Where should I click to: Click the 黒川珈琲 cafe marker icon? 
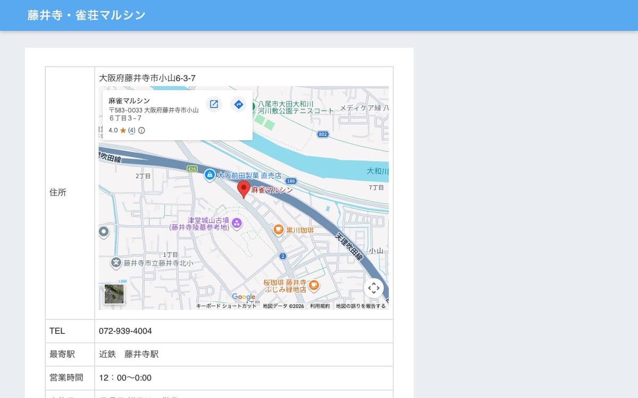point(279,229)
